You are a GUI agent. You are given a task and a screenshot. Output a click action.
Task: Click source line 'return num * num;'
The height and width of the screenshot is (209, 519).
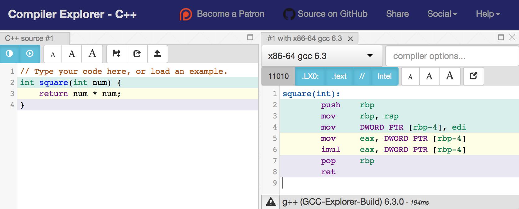coord(80,94)
